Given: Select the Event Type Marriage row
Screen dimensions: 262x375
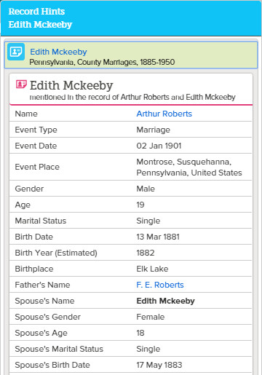Looking at the screenshot, I should tap(131, 130).
